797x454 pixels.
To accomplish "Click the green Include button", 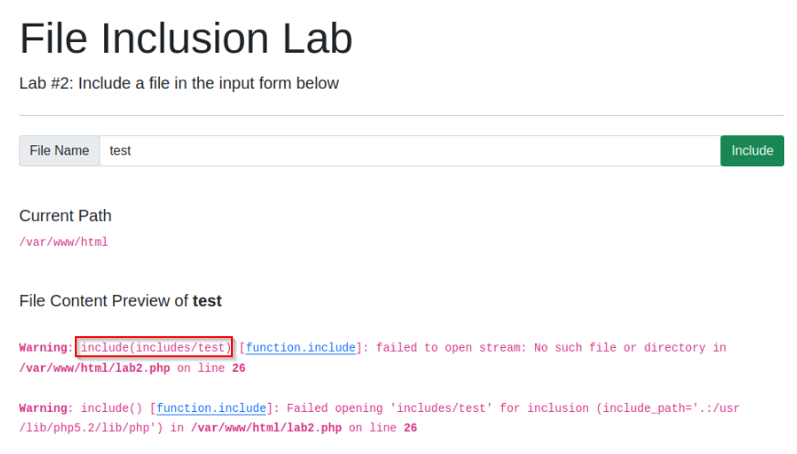I will point(752,151).
